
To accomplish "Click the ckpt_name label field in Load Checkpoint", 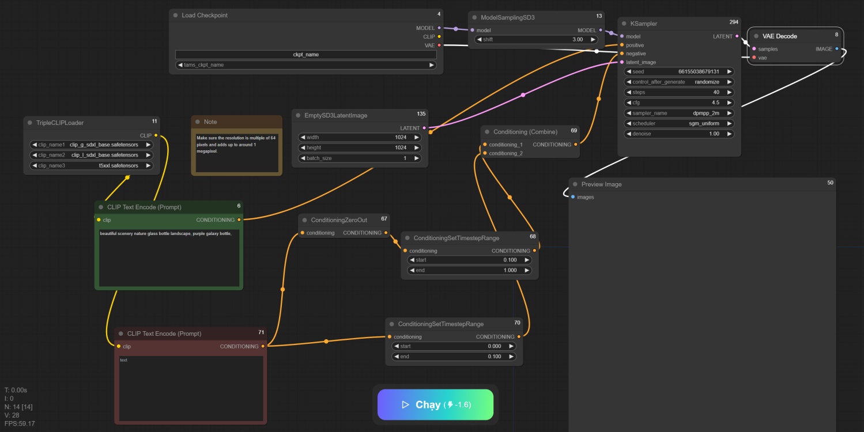I will (305, 54).
